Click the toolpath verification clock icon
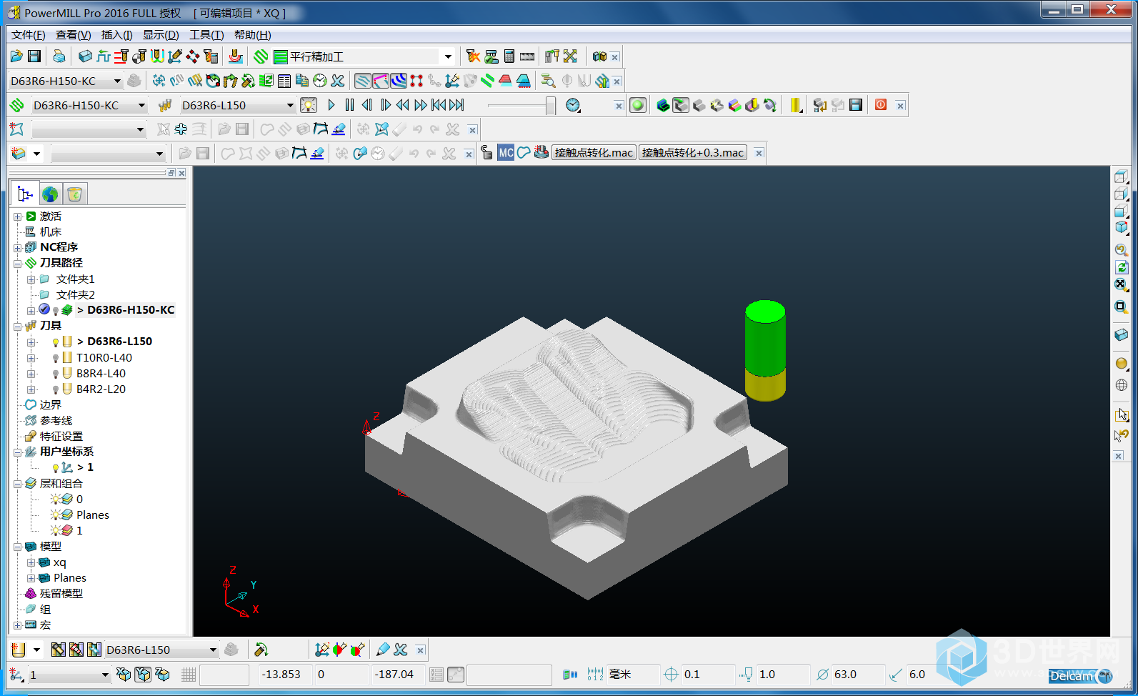The height and width of the screenshot is (696, 1138). point(320,81)
